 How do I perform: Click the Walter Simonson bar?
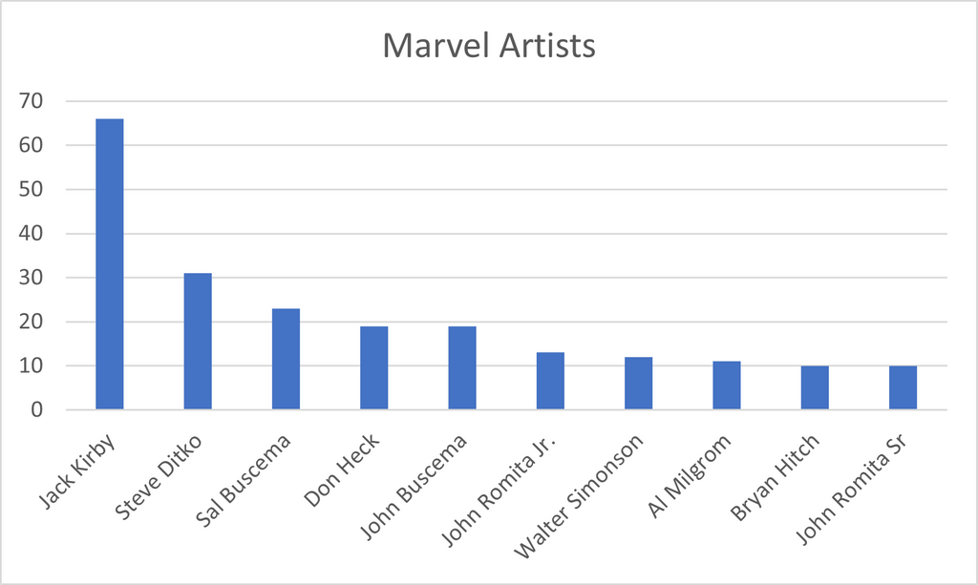pos(639,383)
